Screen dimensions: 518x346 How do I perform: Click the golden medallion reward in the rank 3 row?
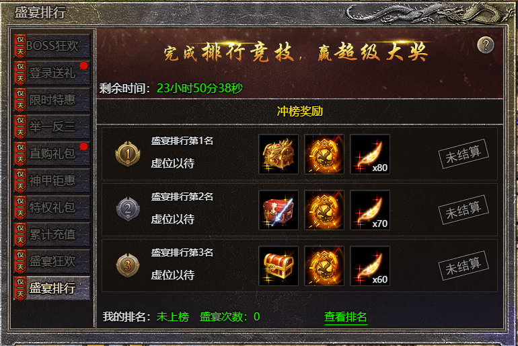click(x=324, y=266)
